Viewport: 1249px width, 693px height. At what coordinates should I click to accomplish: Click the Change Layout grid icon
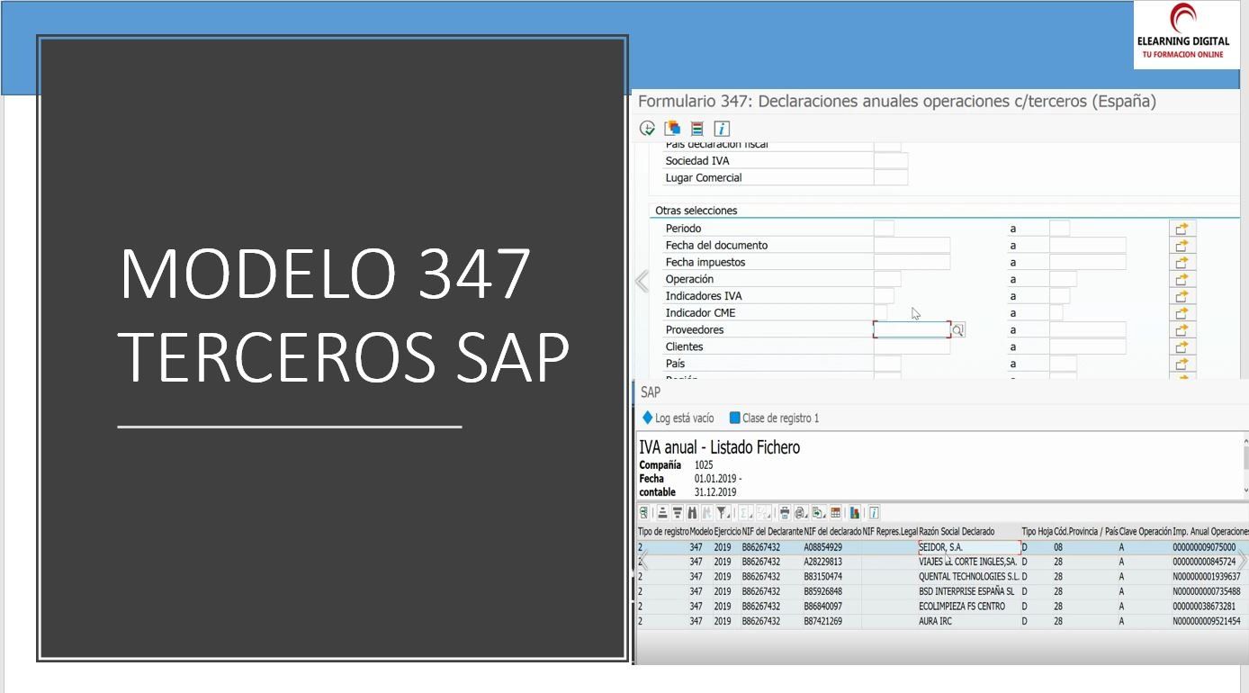tap(836, 513)
